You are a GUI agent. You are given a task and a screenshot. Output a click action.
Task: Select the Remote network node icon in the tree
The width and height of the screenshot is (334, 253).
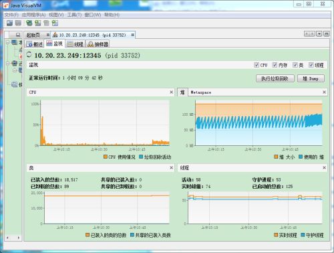point(15,64)
